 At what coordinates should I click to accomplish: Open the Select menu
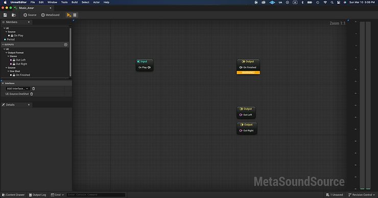click(85, 3)
